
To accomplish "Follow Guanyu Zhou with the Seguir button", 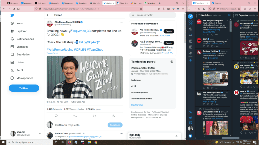I will tap(168, 43).
